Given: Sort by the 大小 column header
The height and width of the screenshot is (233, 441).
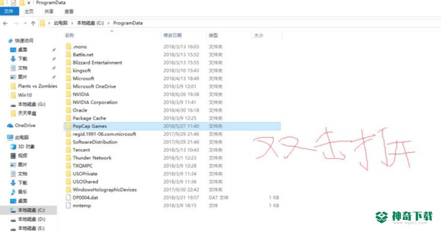Looking at the screenshot, I should 259,35.
